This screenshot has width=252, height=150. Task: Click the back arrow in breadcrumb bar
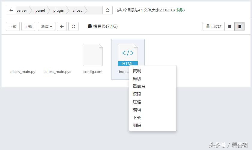11,10
